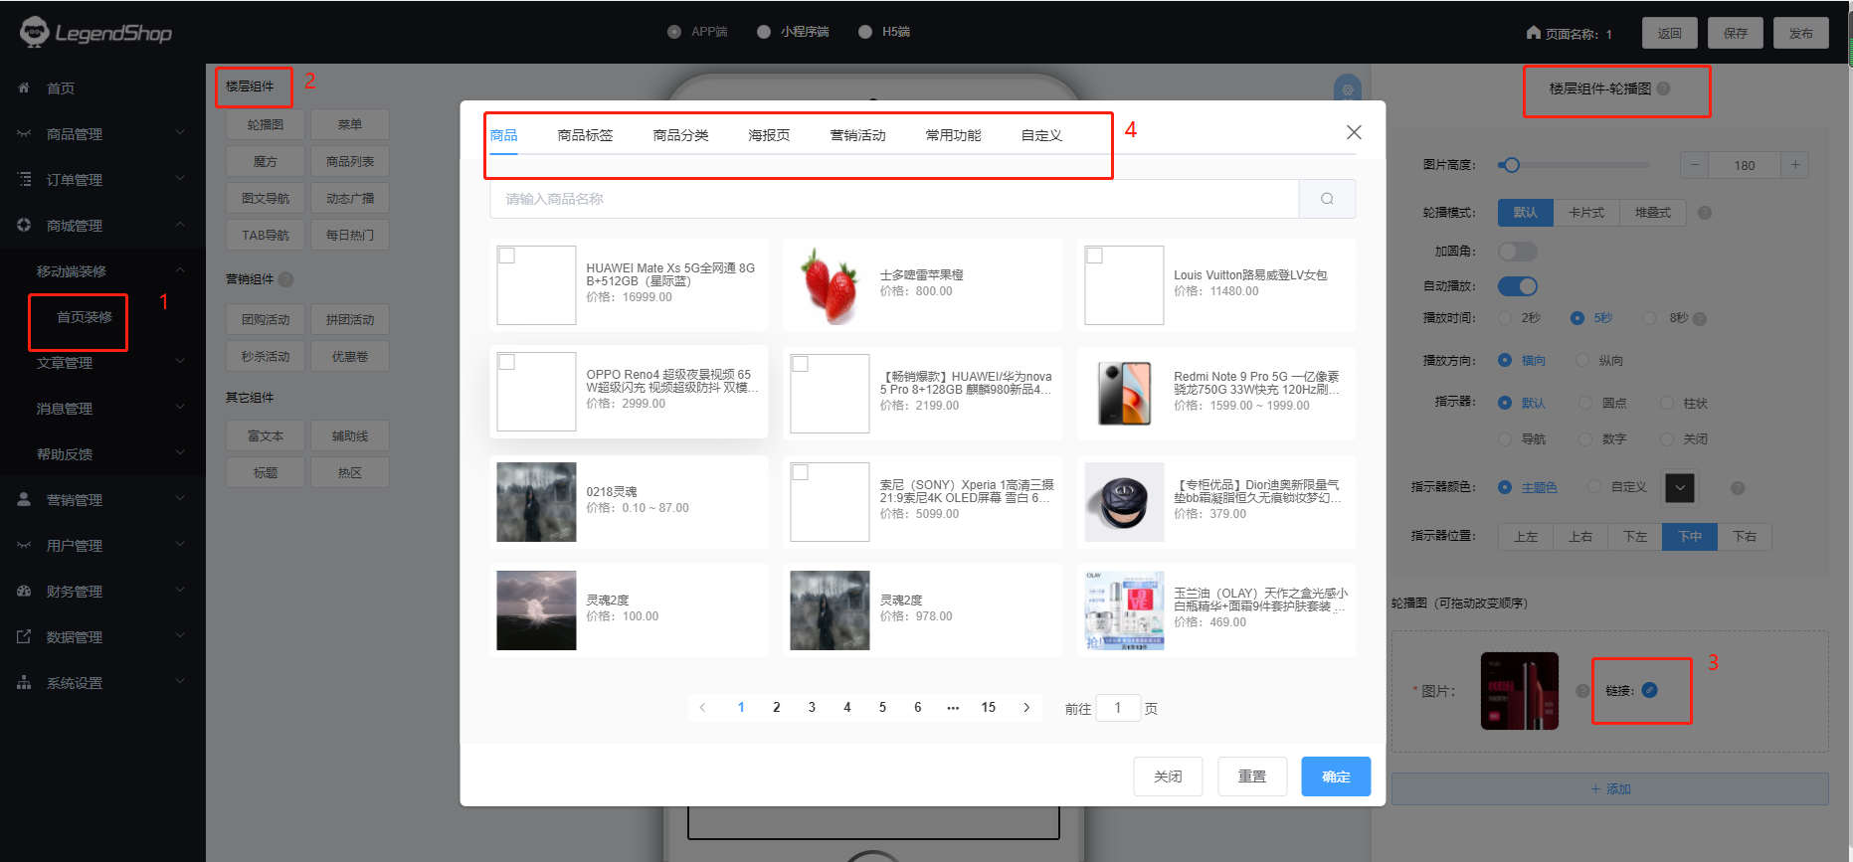Enable the 加圆角 switch
1853x862 pixels.
pyautogui.click(x=1518, y=252)
